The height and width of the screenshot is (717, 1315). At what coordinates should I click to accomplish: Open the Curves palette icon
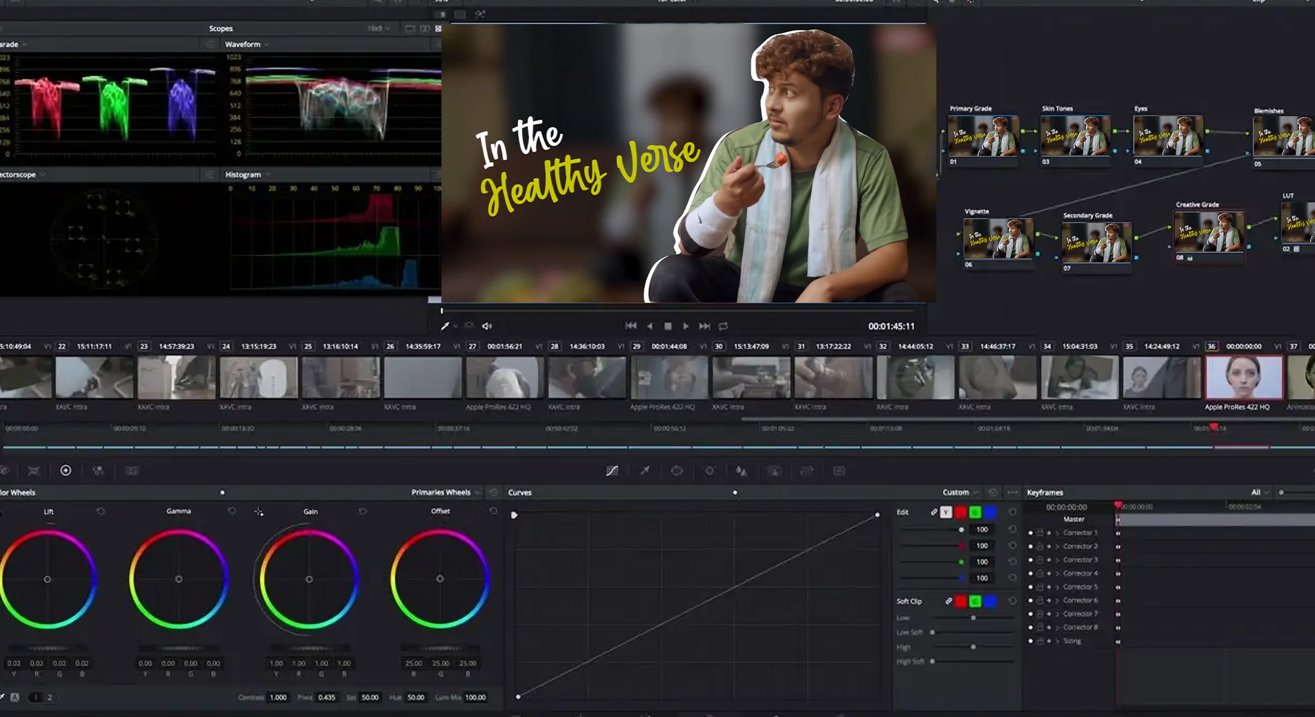tap(612, 471)
